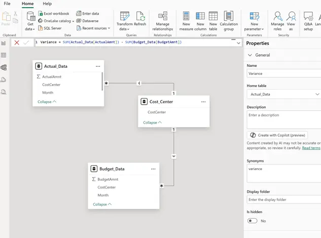Cancel the formula with the X icon
The image size is (321, 238).
click(17, 43)
